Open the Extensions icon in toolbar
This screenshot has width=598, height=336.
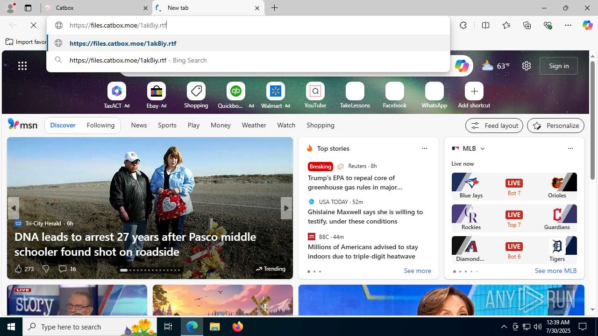pos(463,25)
